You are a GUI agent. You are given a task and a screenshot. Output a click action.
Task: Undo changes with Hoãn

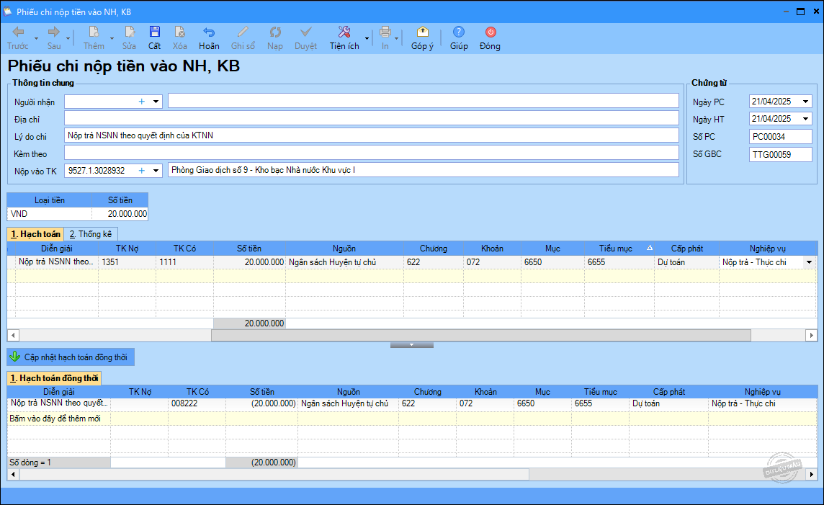click(209, 38)
